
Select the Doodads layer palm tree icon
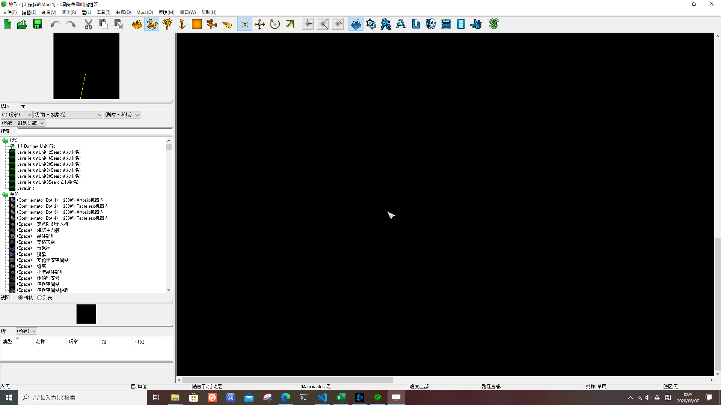pyautogui.click(x=167, y=24)
